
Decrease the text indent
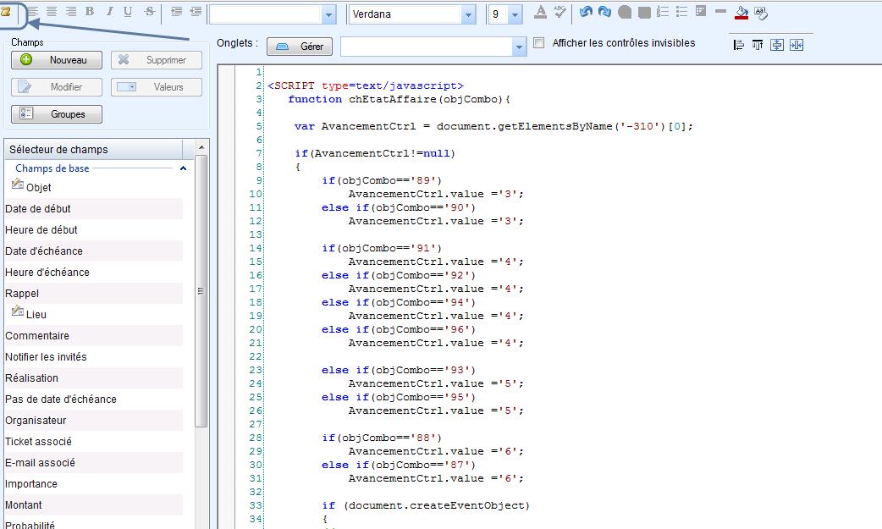(x=196, y=11)
